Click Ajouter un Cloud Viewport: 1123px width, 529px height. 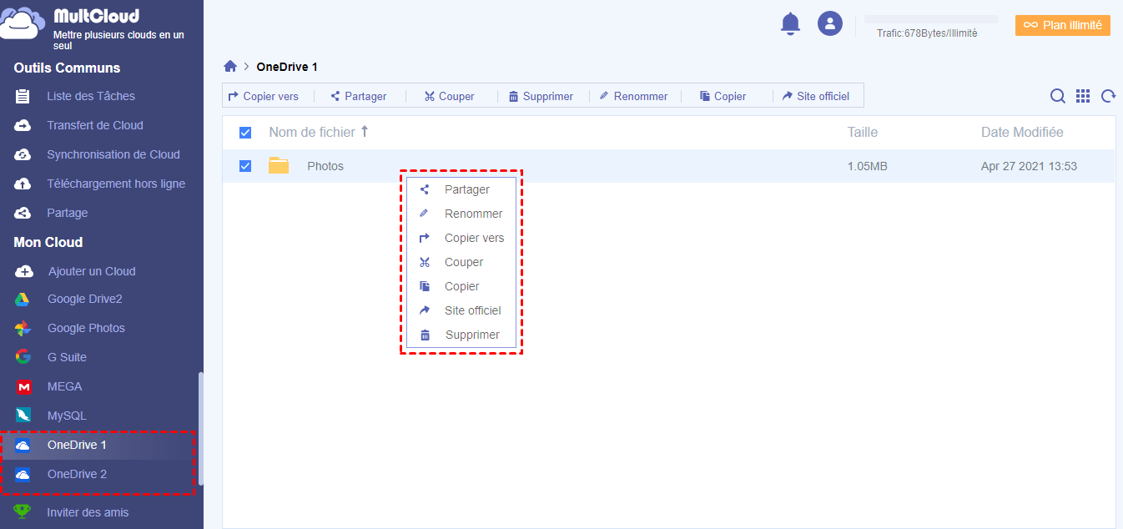[92, 271]
